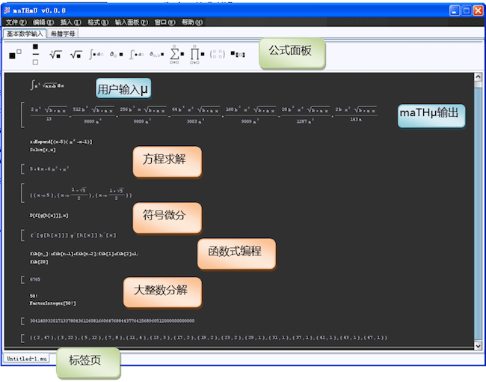486x382 pixels.
Task: Open the 文件(F) menu
Action: (16, 22)
